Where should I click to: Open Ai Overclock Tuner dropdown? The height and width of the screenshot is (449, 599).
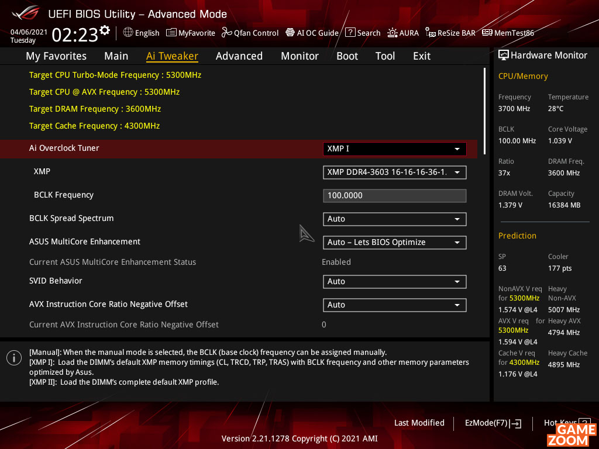[x=395, y=148]
